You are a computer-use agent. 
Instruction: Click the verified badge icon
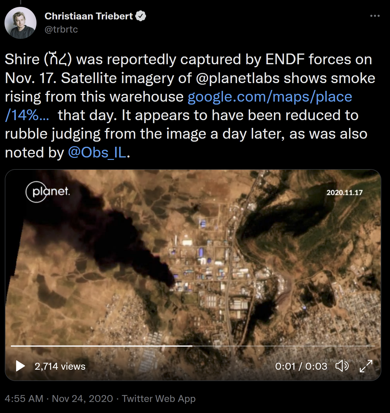point(141,16)
